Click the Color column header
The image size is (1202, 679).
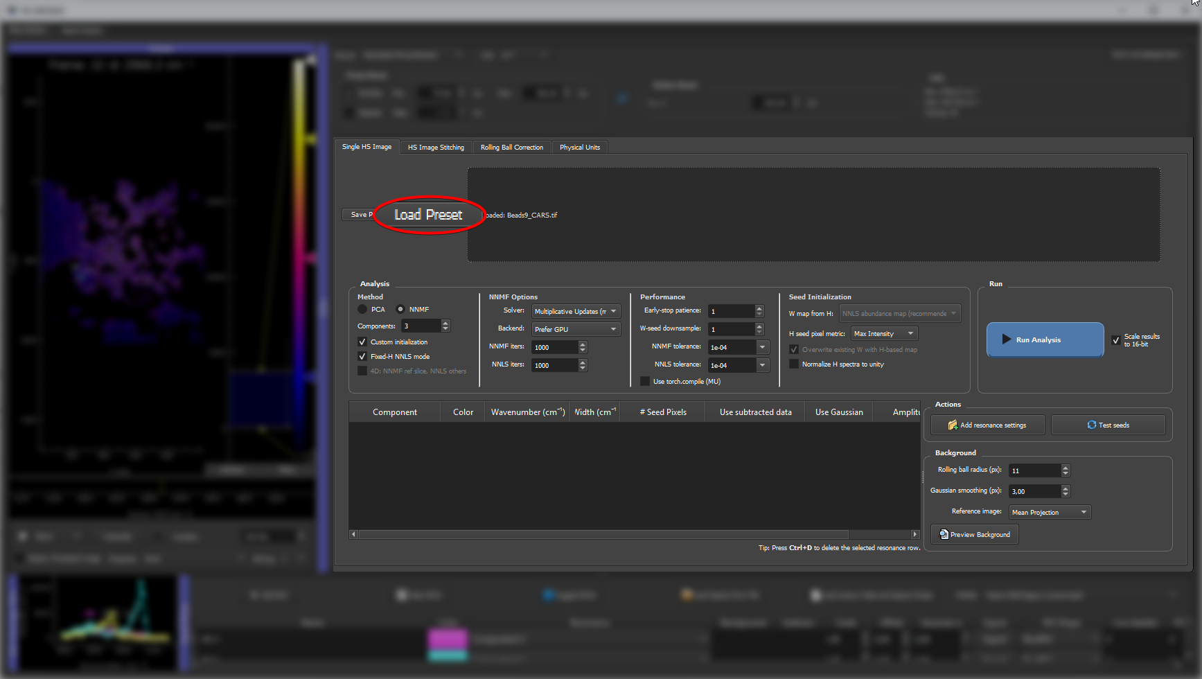[463, 412]
